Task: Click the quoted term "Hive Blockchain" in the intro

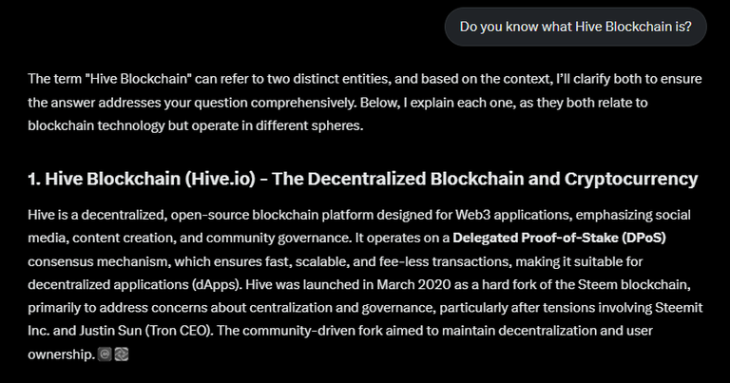Action: click(139, 79)
